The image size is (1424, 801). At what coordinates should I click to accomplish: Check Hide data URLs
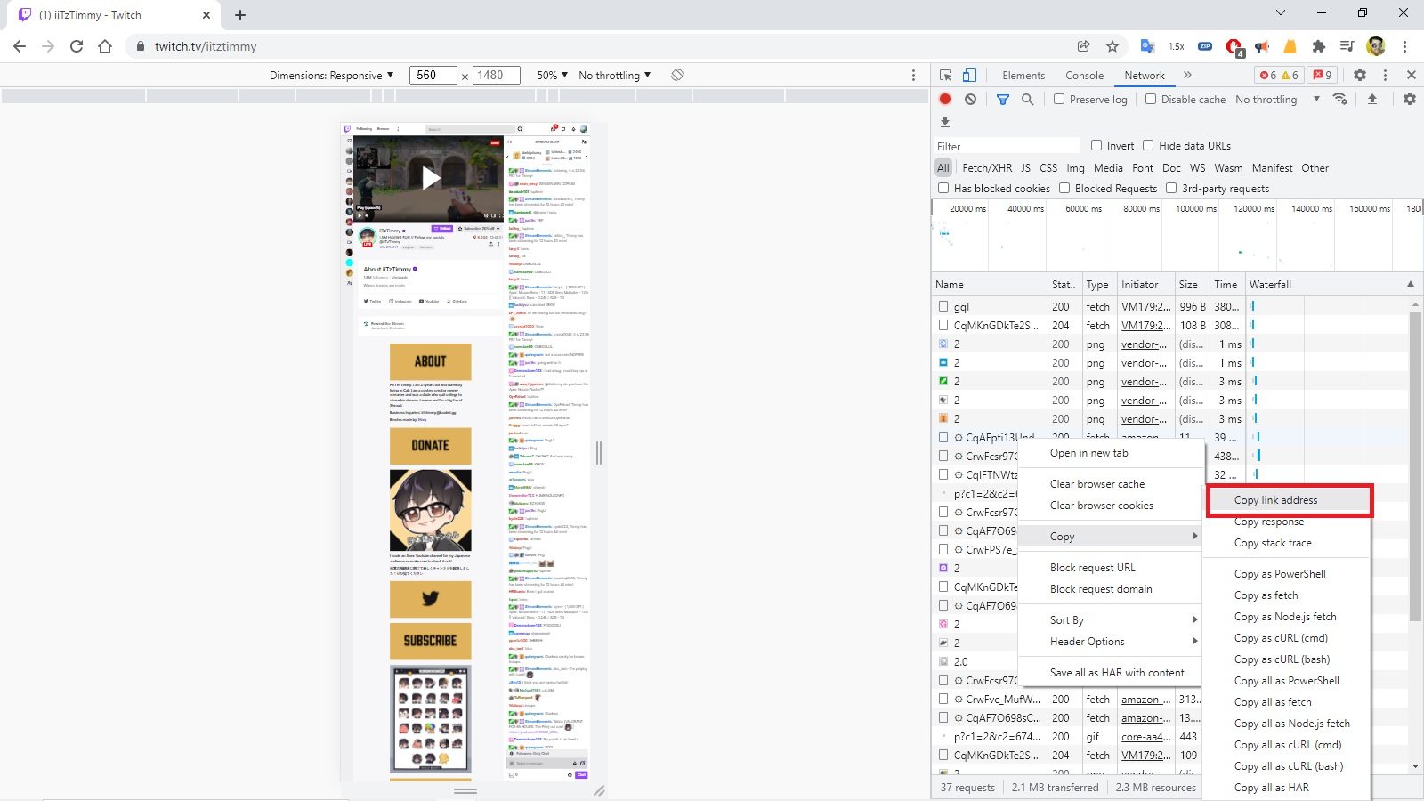[1148, 145]
